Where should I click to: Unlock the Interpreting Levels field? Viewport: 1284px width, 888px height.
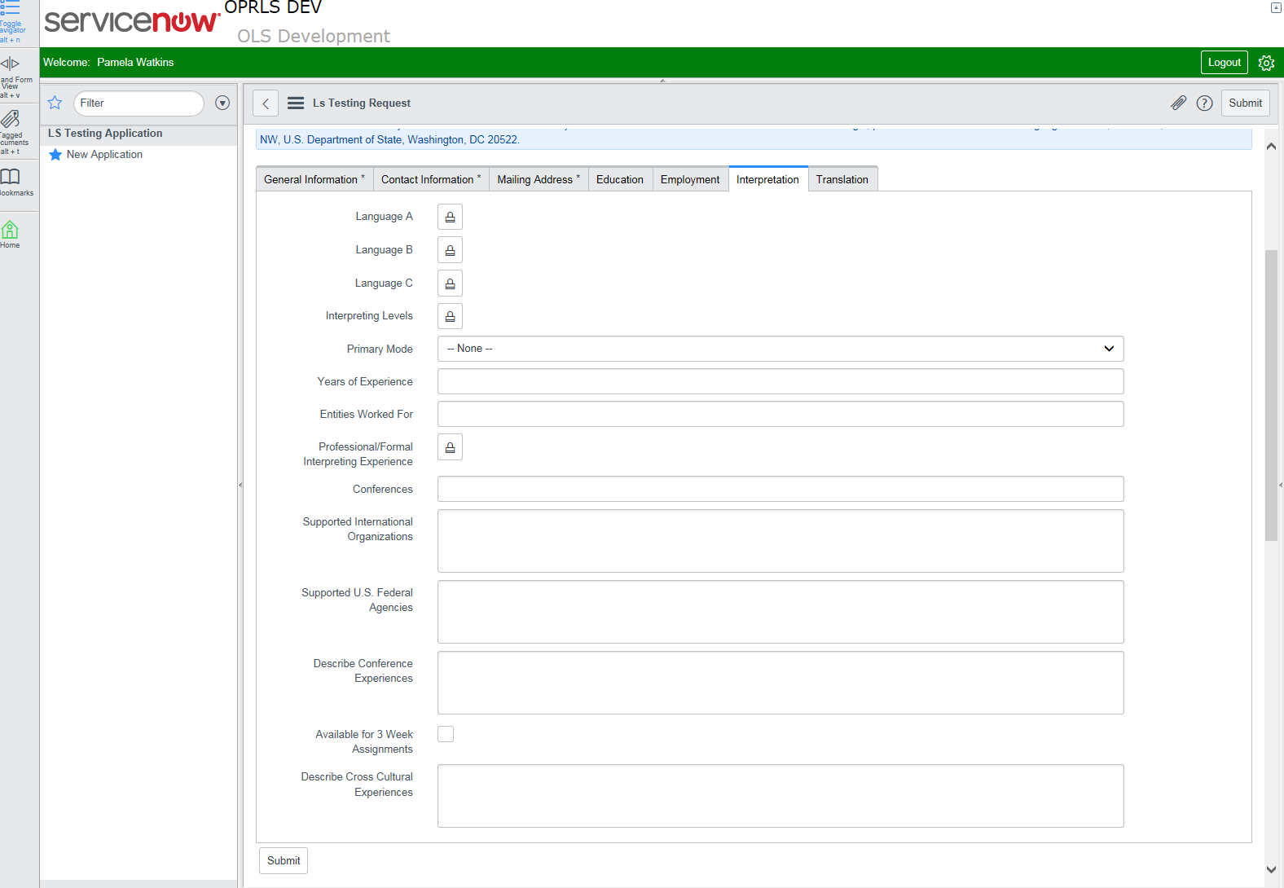point(450,316)
